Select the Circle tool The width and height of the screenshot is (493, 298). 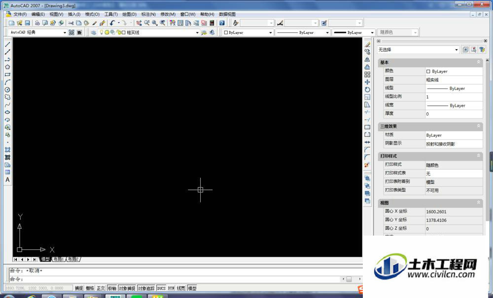pos(7,89)
